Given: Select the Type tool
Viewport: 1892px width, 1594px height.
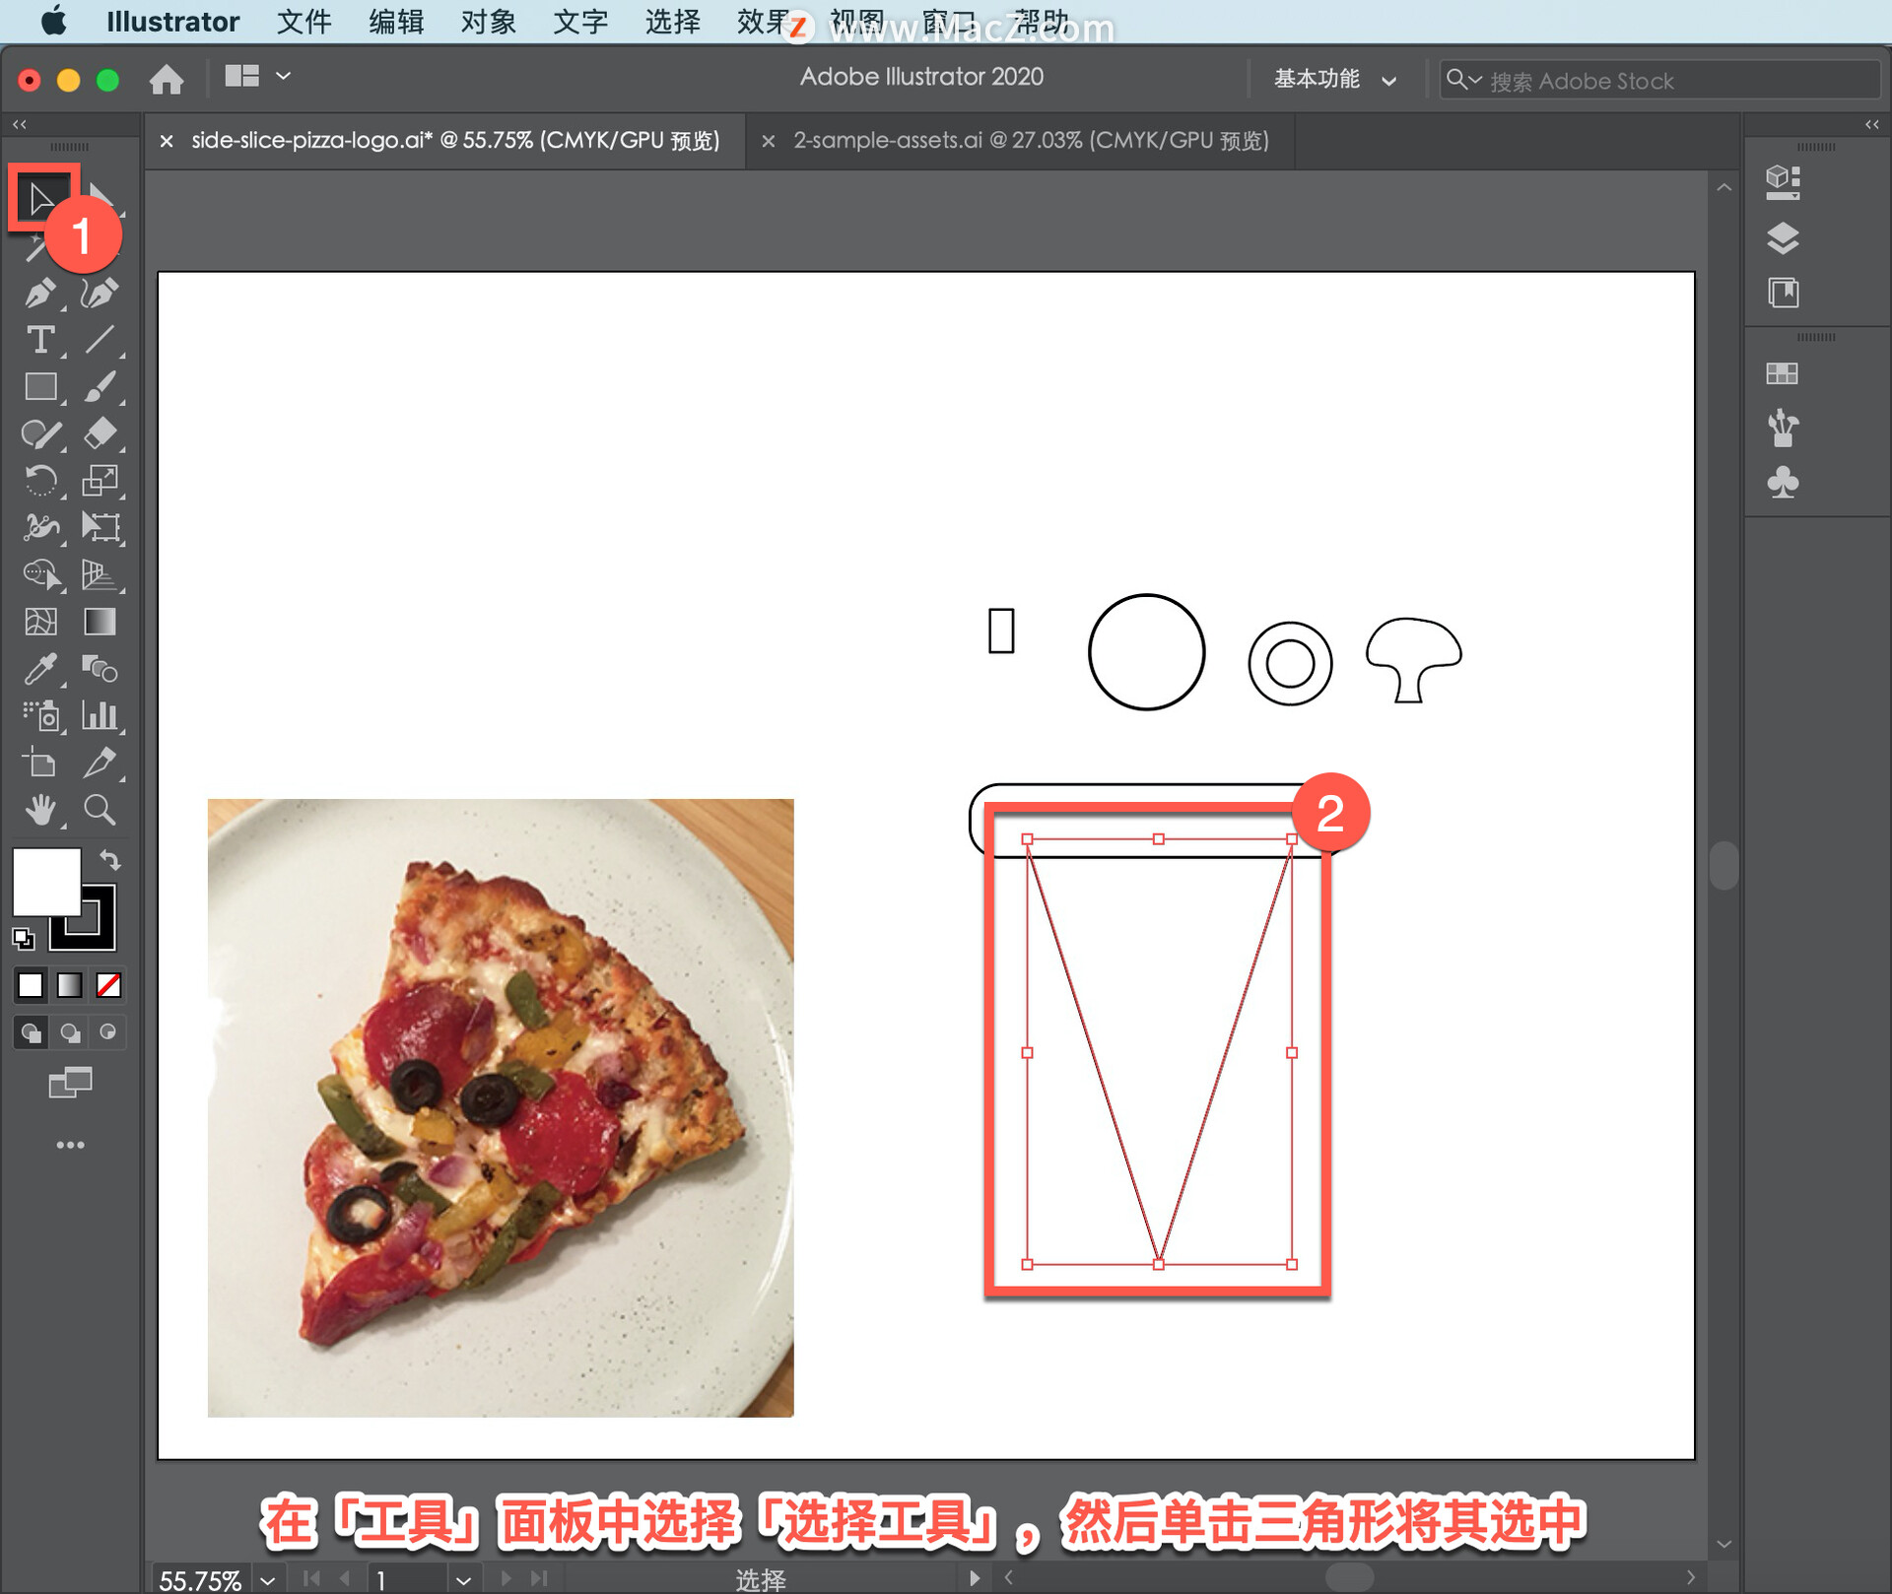Looking at the screenshot, I should (x=39, y=340).
